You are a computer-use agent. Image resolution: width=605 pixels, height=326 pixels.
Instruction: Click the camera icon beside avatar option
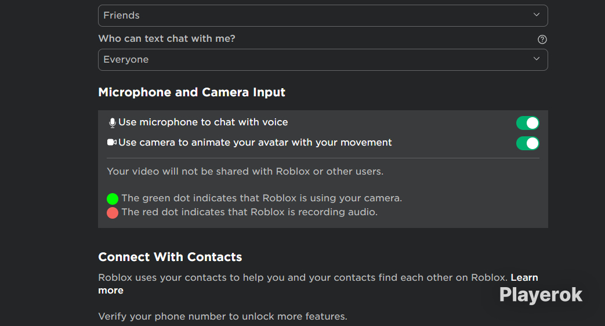coord(112,142)
